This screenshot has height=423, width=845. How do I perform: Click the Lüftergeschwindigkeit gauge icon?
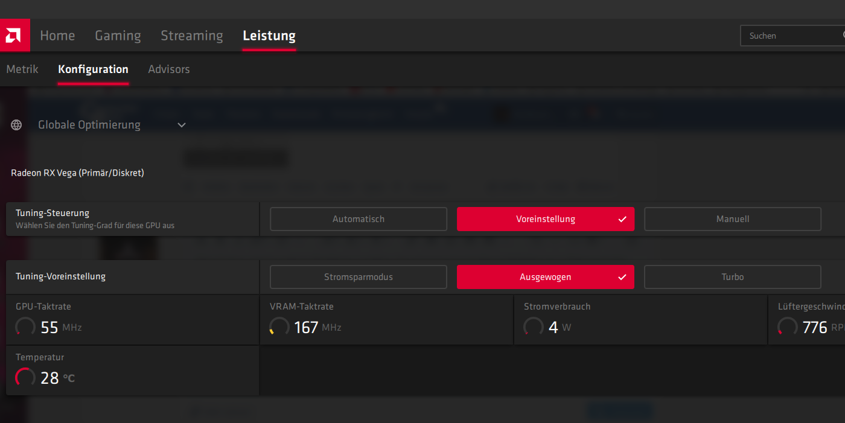pos(788,327)
